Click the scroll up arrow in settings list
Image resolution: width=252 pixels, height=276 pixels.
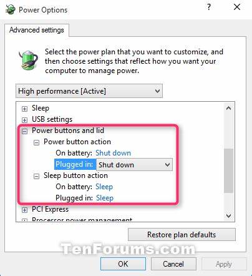click(x=228, y=108)
